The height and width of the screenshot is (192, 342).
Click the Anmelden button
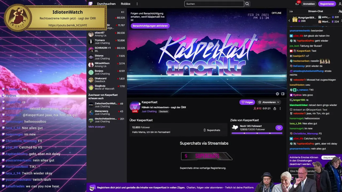pyautogui.click(x=309, y=4)
